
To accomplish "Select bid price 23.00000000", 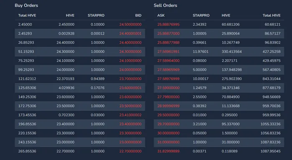I will (130, 142).
